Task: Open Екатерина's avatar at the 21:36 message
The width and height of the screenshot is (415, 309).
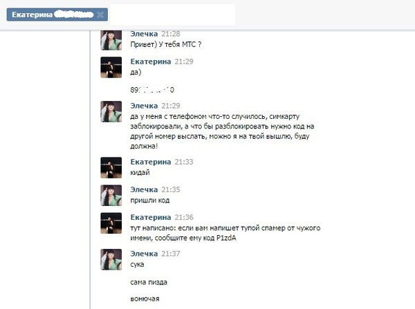Action: [x=111, y=223]
